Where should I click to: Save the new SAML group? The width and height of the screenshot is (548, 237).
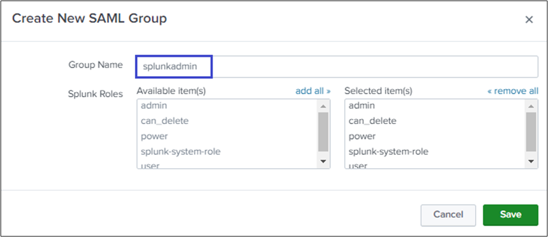click(x=510, y=214)
